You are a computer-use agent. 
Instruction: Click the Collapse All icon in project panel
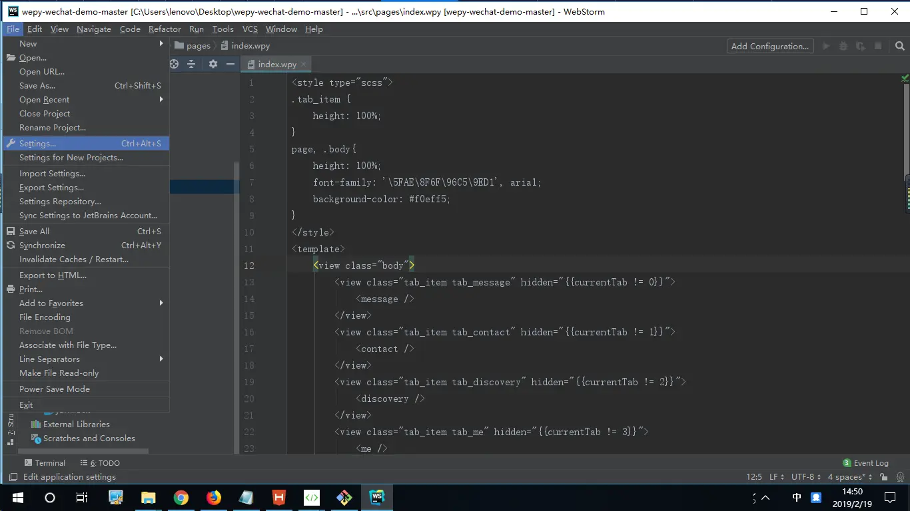192,64
